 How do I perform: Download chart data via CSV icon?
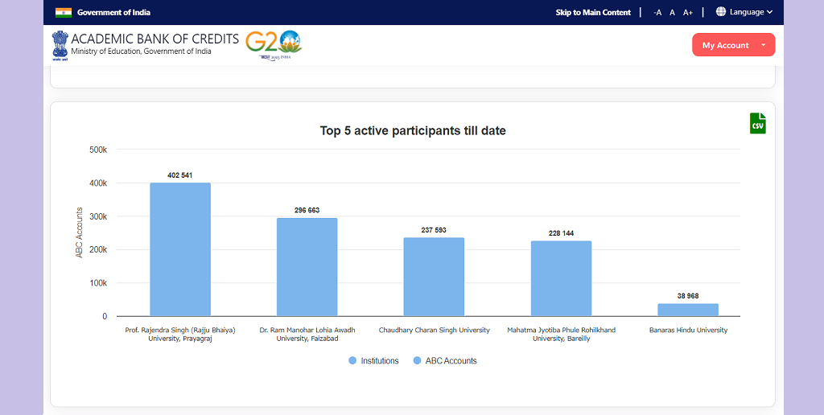[x=757, y=123]
